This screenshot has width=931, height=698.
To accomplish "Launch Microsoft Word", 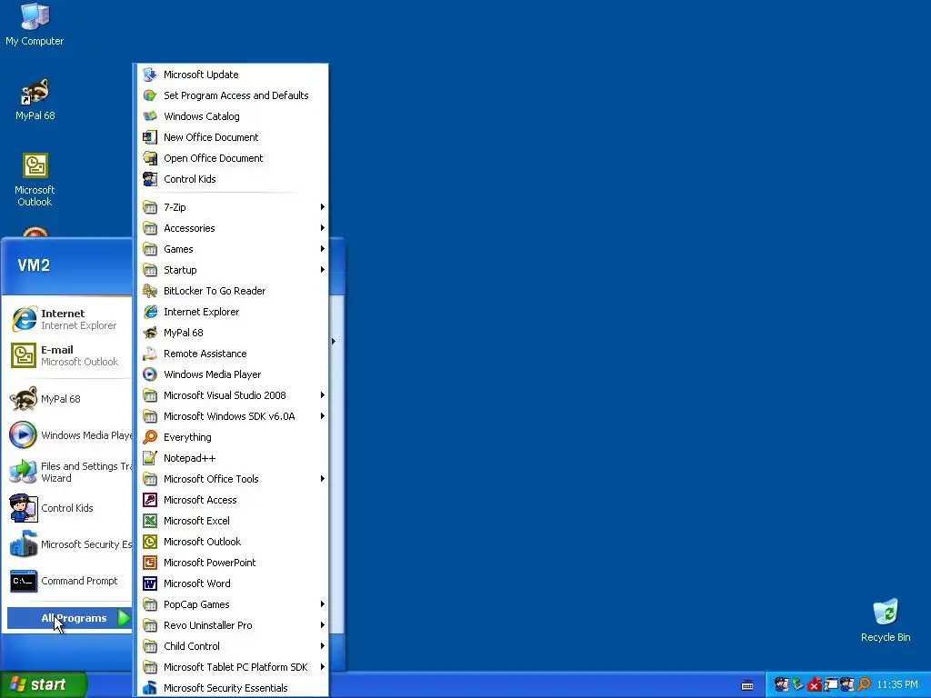I will tap(232, 583).
